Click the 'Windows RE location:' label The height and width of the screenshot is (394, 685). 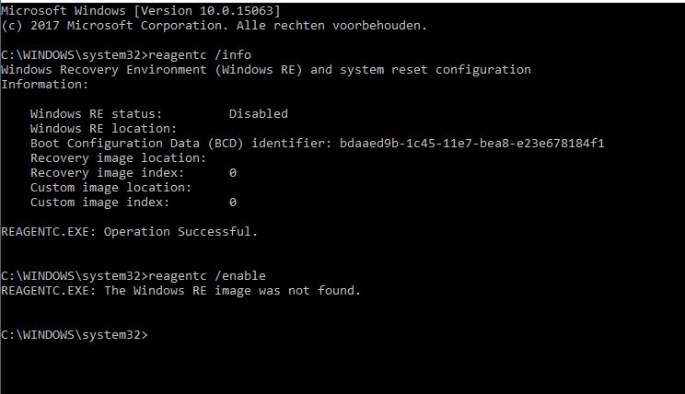point(103,128)
